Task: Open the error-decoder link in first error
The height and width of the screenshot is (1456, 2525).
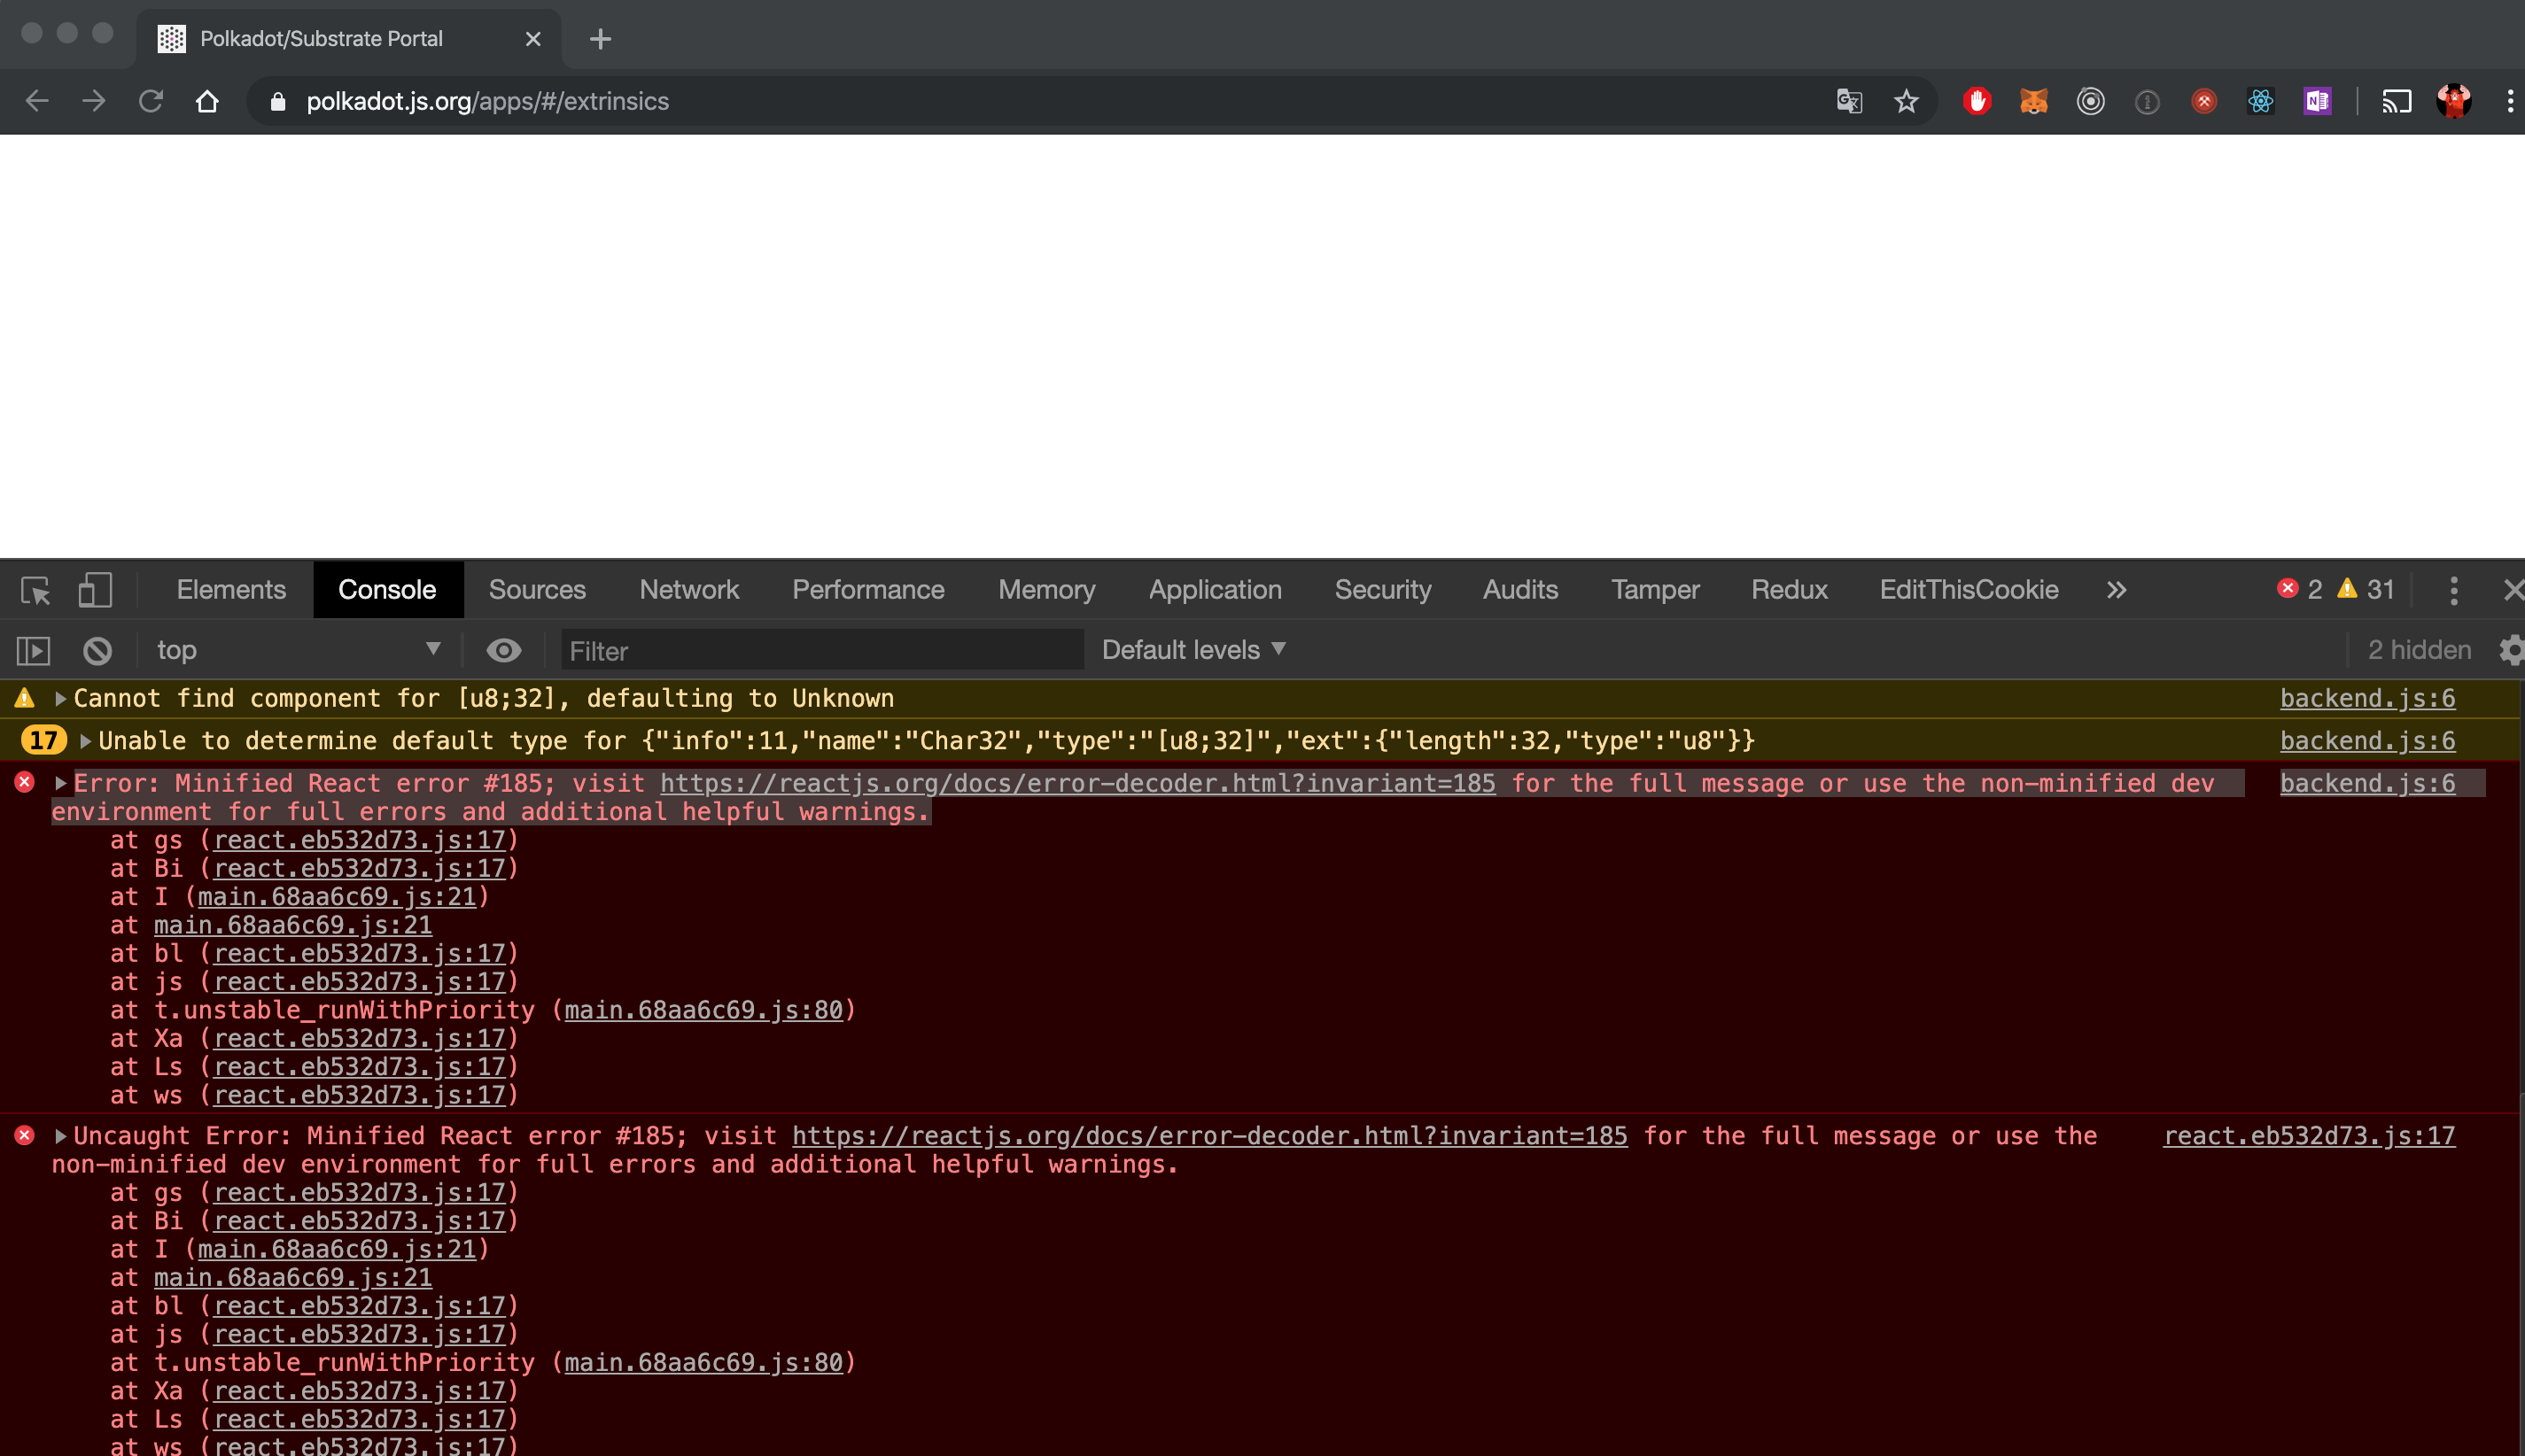Action: click(x=1077, y=783)
